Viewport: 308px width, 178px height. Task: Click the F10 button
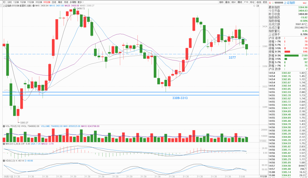point(246,2)
